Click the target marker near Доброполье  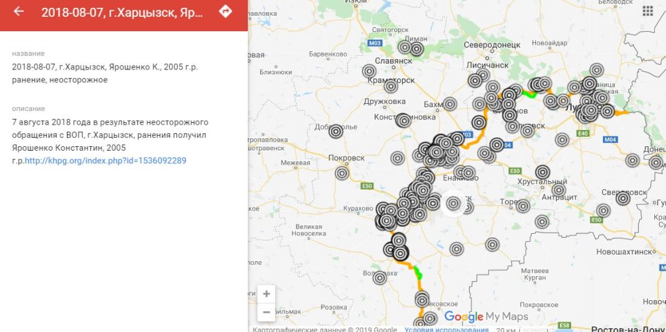tap(336, 131)
